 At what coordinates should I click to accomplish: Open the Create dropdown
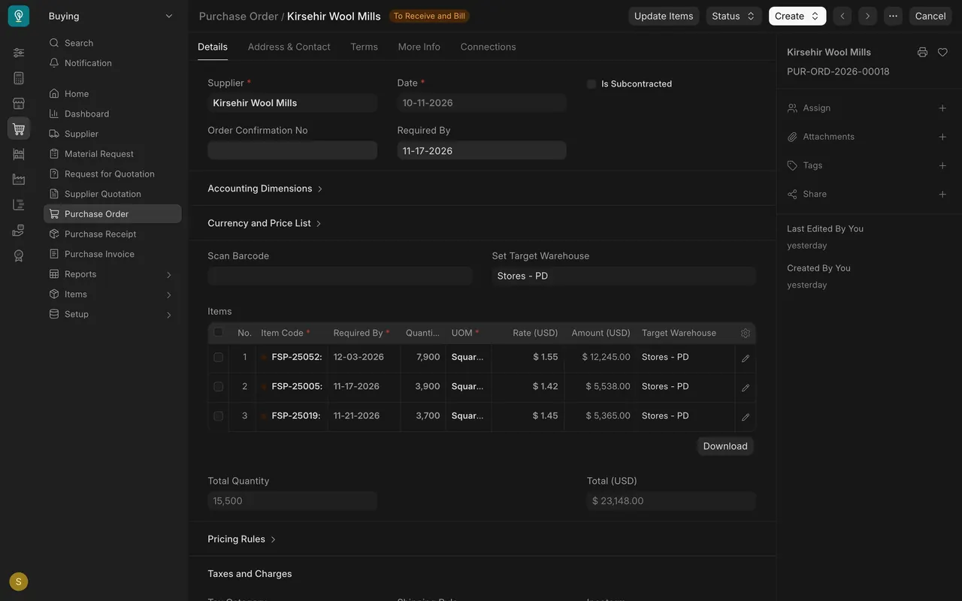coord(797,16)
